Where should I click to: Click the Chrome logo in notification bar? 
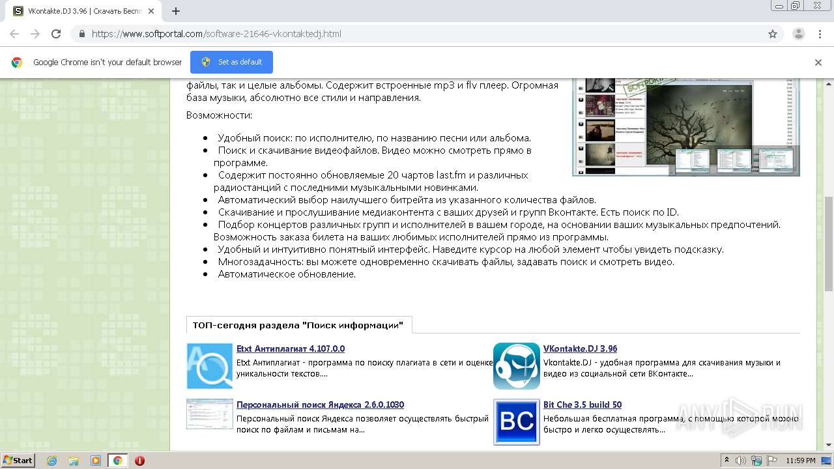[17, 63]
